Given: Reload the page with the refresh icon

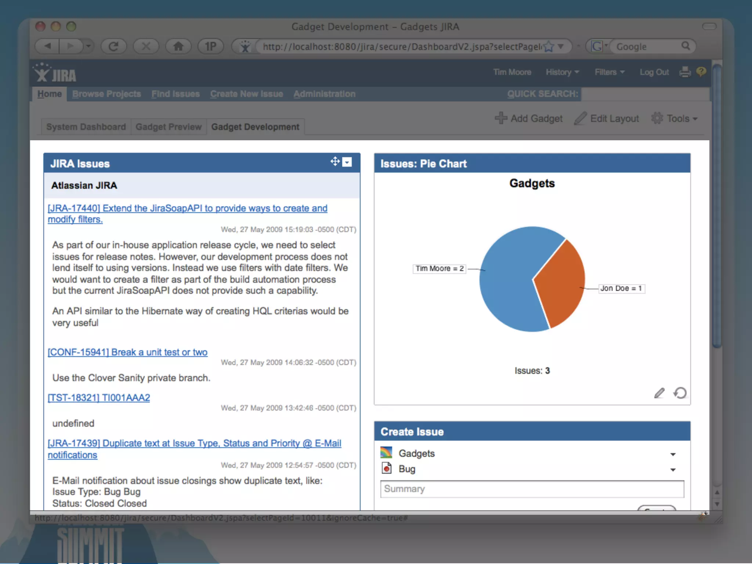Looking at the screenshot, I should tap(113, 46).
